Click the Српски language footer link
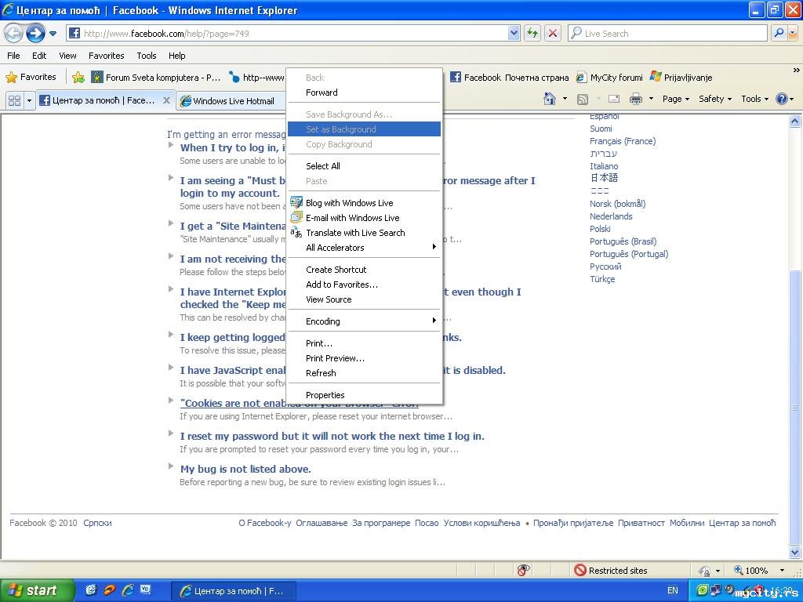This screenshot has height=602, width=803. [x=97, y=523]
